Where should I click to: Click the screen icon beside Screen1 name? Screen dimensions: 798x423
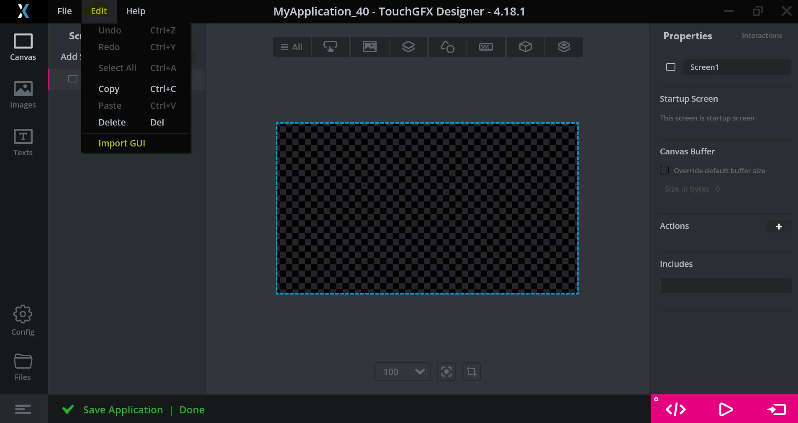[x=671, y=67]
